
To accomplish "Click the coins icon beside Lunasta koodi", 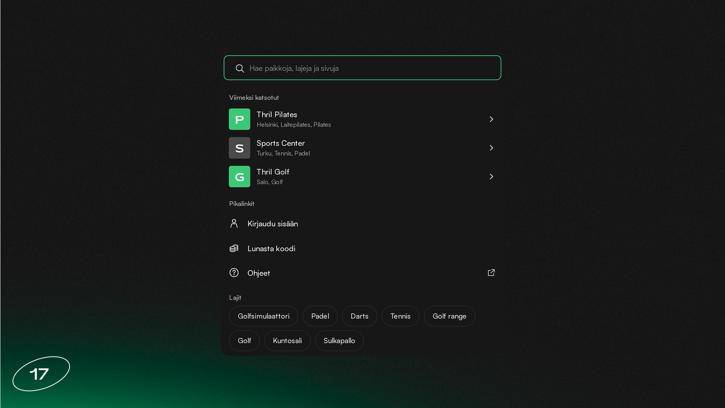I will (x=234, y=248).
